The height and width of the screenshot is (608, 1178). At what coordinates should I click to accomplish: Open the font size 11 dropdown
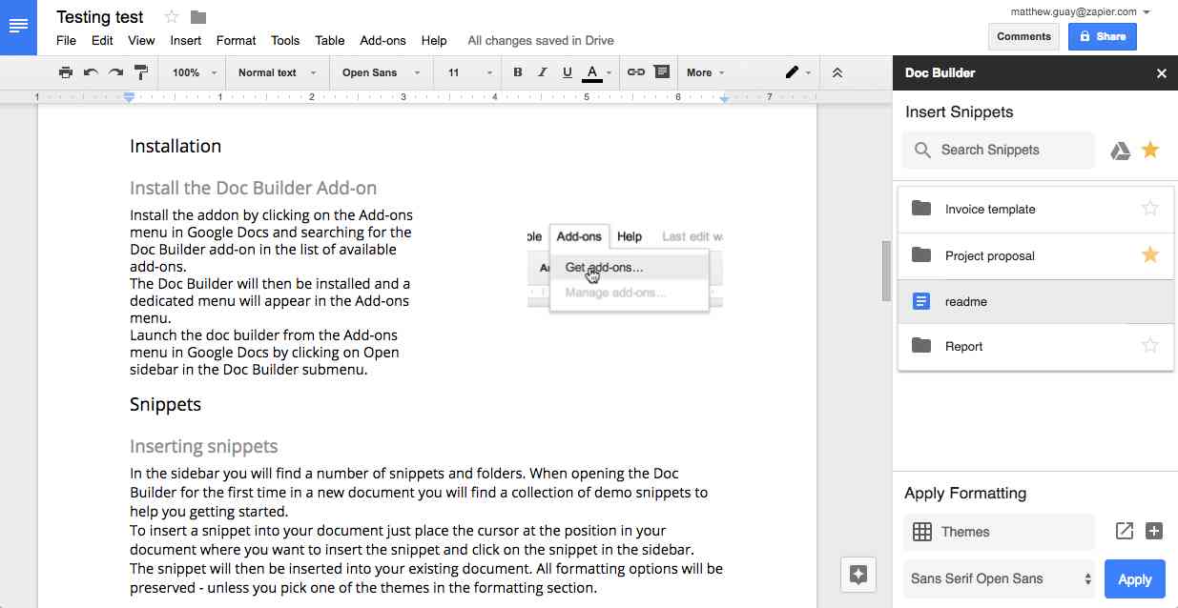(469, 72)
